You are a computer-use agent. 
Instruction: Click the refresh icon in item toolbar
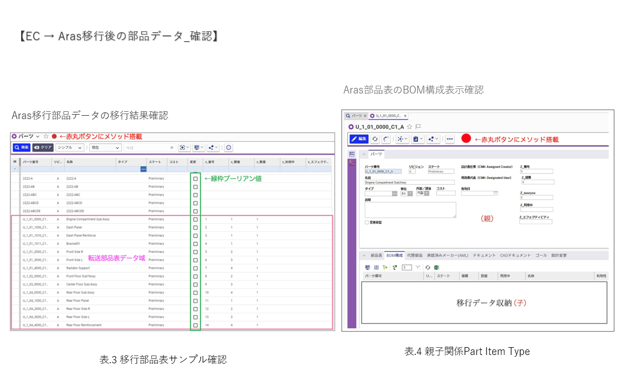pyautogui.click(x=375, y=139)
